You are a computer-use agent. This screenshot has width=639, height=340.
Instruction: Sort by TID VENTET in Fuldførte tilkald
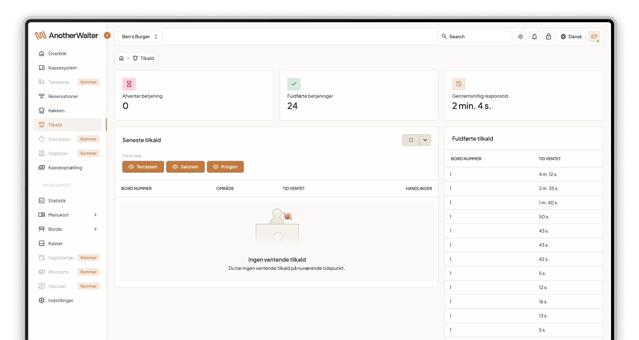(550, 159)
